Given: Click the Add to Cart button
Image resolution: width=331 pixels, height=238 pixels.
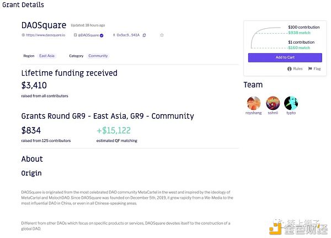Looking at the screenshot, I should tap(285, 57).
